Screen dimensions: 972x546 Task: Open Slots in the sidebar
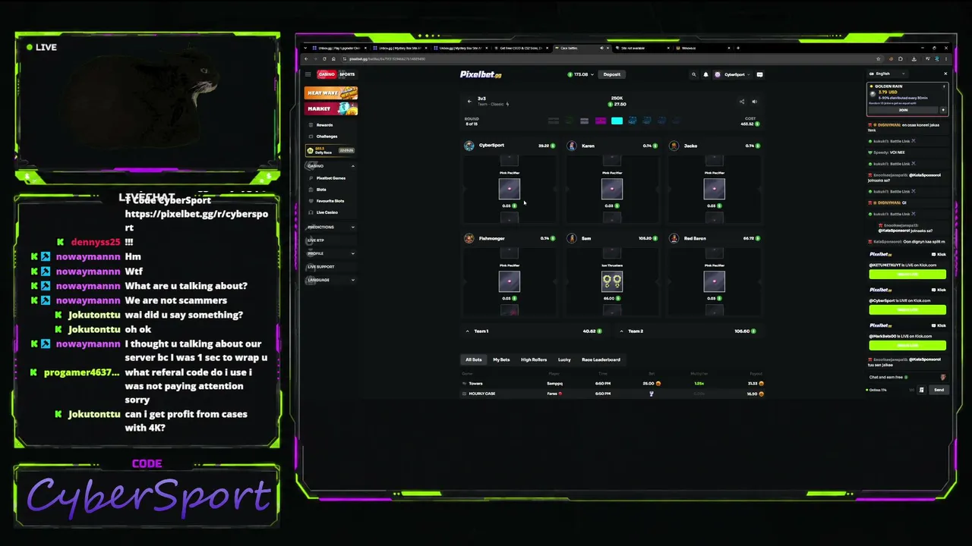pyautogui.click(x=321, y=190)
